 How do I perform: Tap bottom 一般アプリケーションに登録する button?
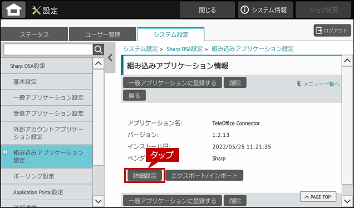point(173,201)
